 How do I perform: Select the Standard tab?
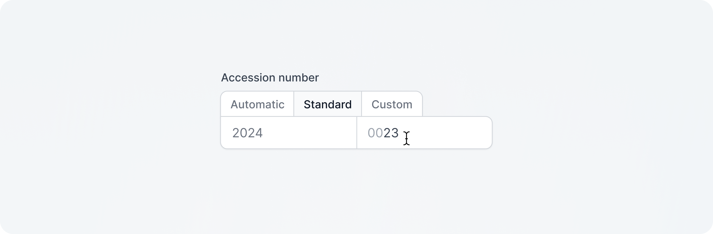coord(327,105)
